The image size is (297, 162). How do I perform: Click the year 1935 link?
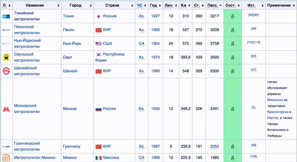tap(155, 109)
